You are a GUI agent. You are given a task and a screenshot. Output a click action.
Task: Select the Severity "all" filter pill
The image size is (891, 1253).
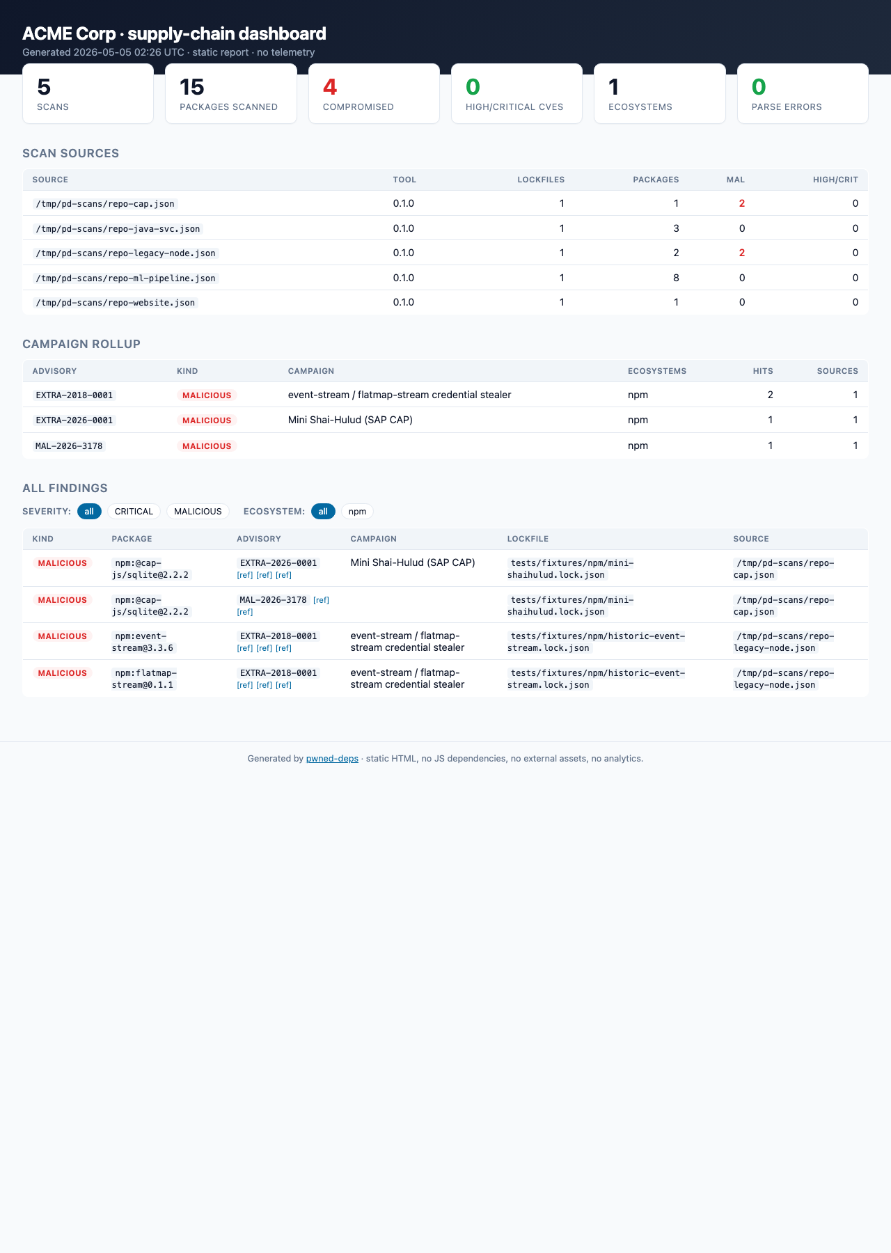pyautogui.click(x=89, y=512)
